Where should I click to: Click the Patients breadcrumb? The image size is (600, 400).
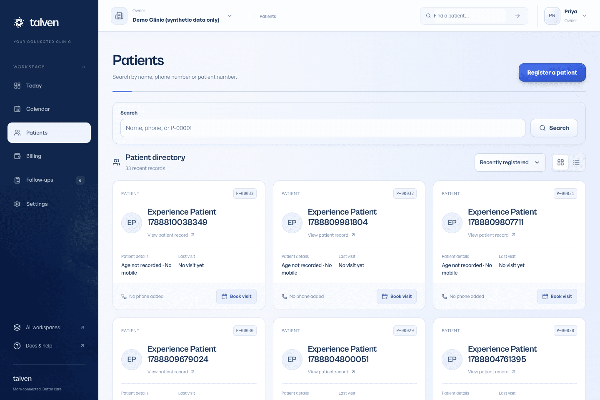coord(267,16)
